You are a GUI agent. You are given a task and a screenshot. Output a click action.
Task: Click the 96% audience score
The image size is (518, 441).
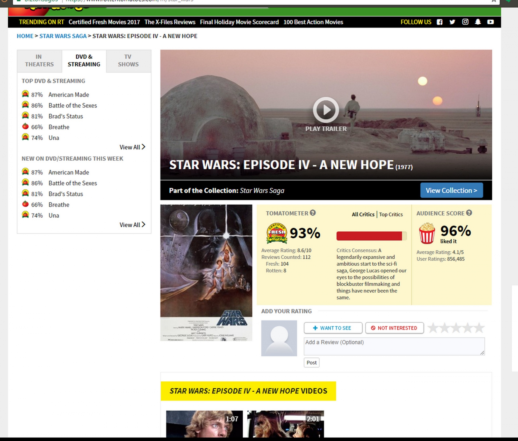pos(456,231)
